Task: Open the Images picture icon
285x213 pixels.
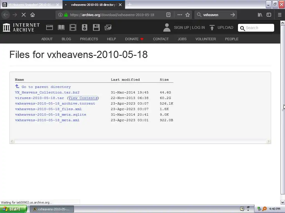Action: (x=108, y=27)
